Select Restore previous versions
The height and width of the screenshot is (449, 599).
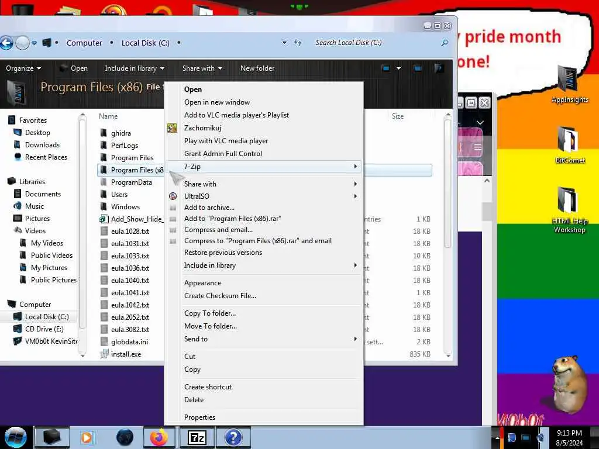(x=223, y=253)
